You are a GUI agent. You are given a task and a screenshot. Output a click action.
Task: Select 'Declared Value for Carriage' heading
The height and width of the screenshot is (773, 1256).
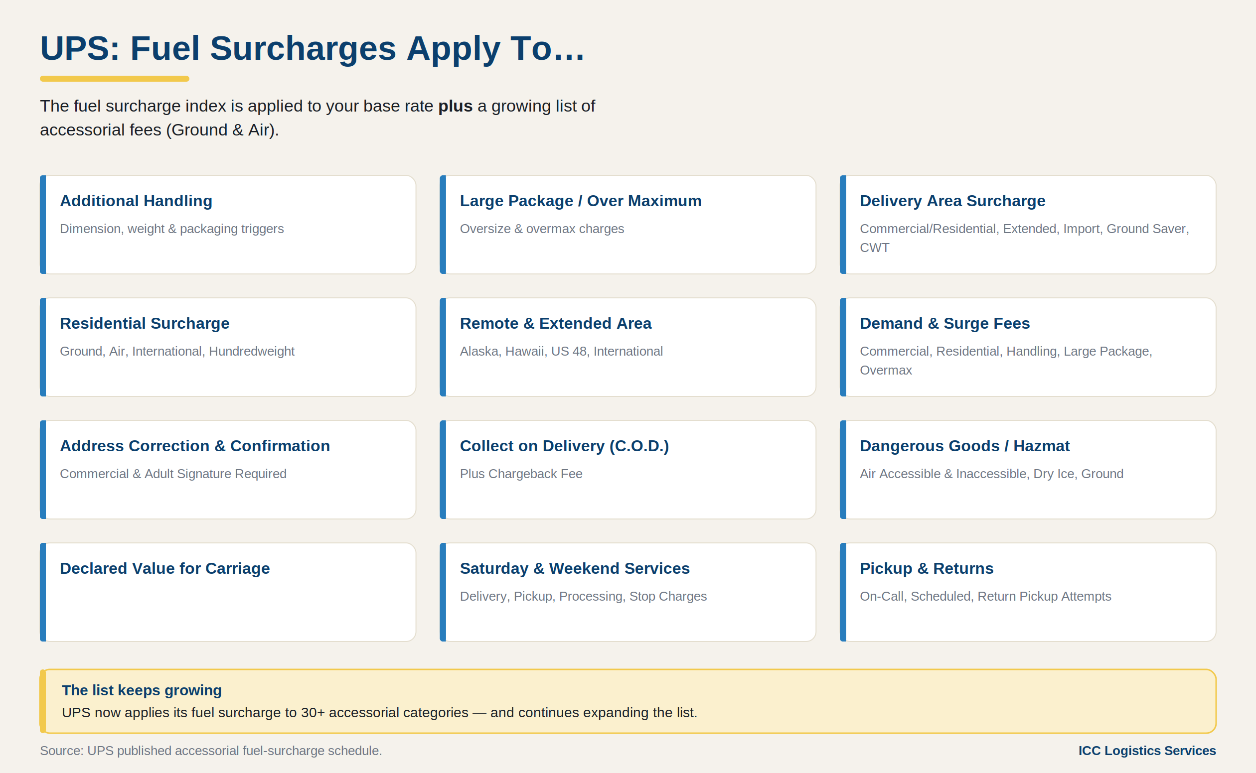[165, 568]
